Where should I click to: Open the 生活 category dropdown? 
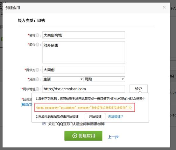tap(63, 79)
